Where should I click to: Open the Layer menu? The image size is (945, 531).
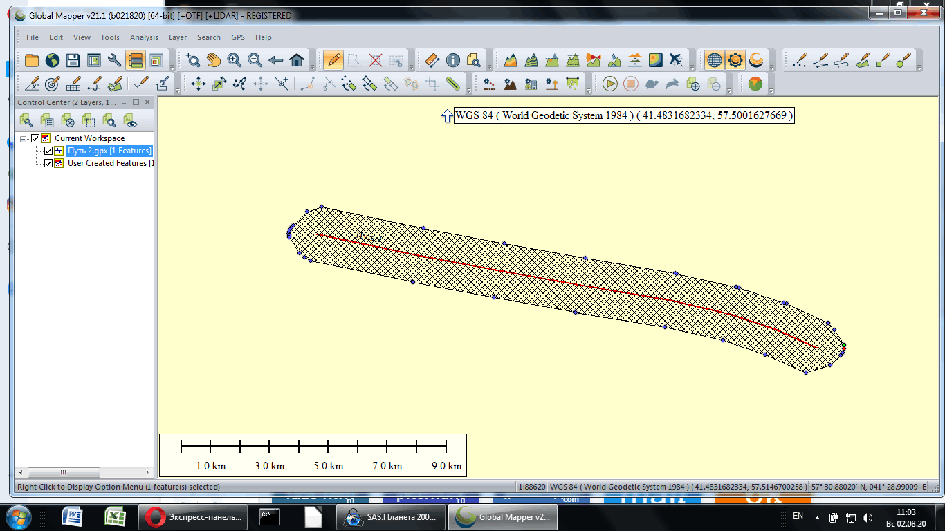pos(178,37)
